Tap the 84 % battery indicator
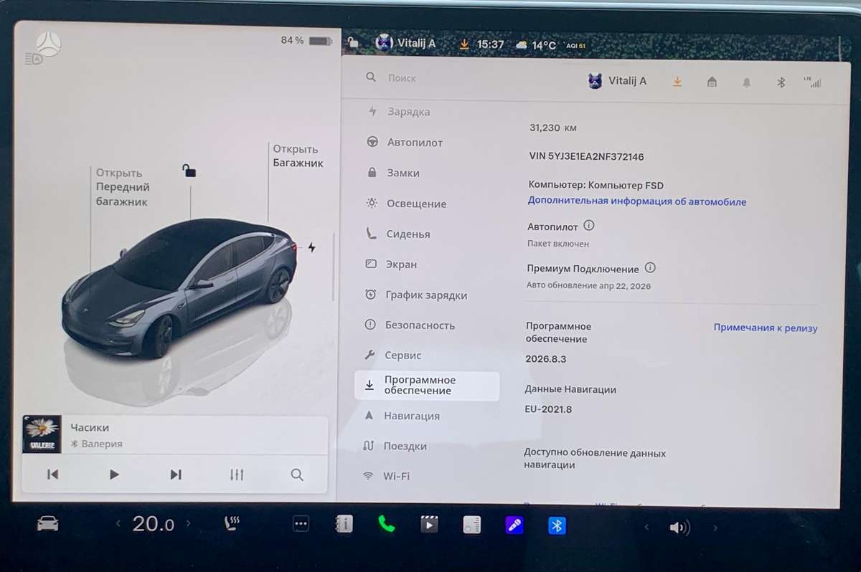 point(306,40)
